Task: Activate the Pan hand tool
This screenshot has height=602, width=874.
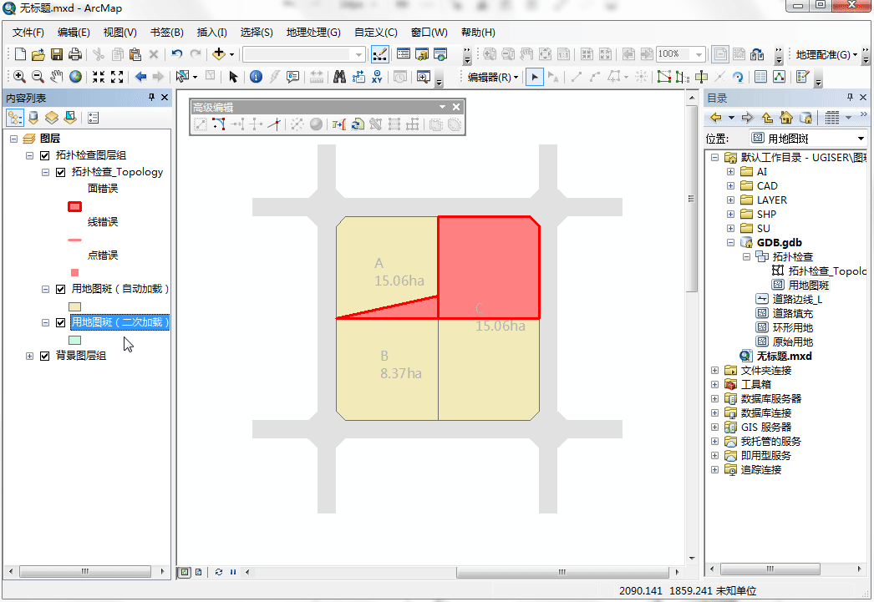Action: 56,77
